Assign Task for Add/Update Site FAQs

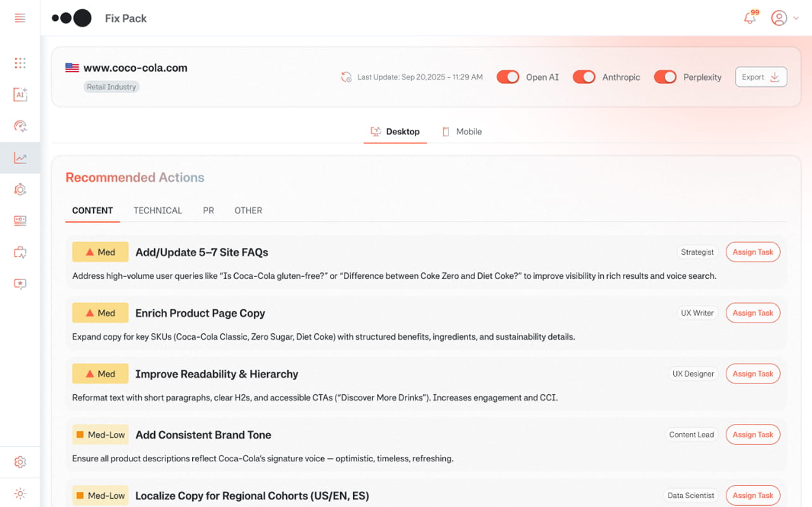[x=753, y=252]
